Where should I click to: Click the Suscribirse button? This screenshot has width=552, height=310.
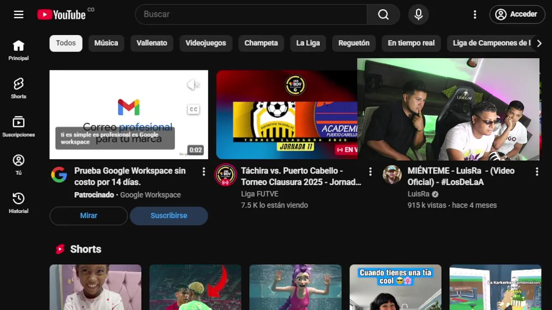[169, 216]
